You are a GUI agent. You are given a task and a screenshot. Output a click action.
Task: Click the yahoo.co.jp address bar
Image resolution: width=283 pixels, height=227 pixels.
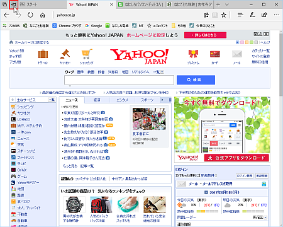pos(128,15)
